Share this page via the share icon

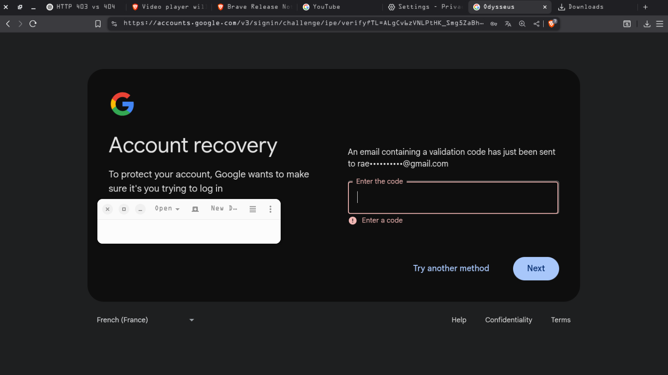click(537, 24)
